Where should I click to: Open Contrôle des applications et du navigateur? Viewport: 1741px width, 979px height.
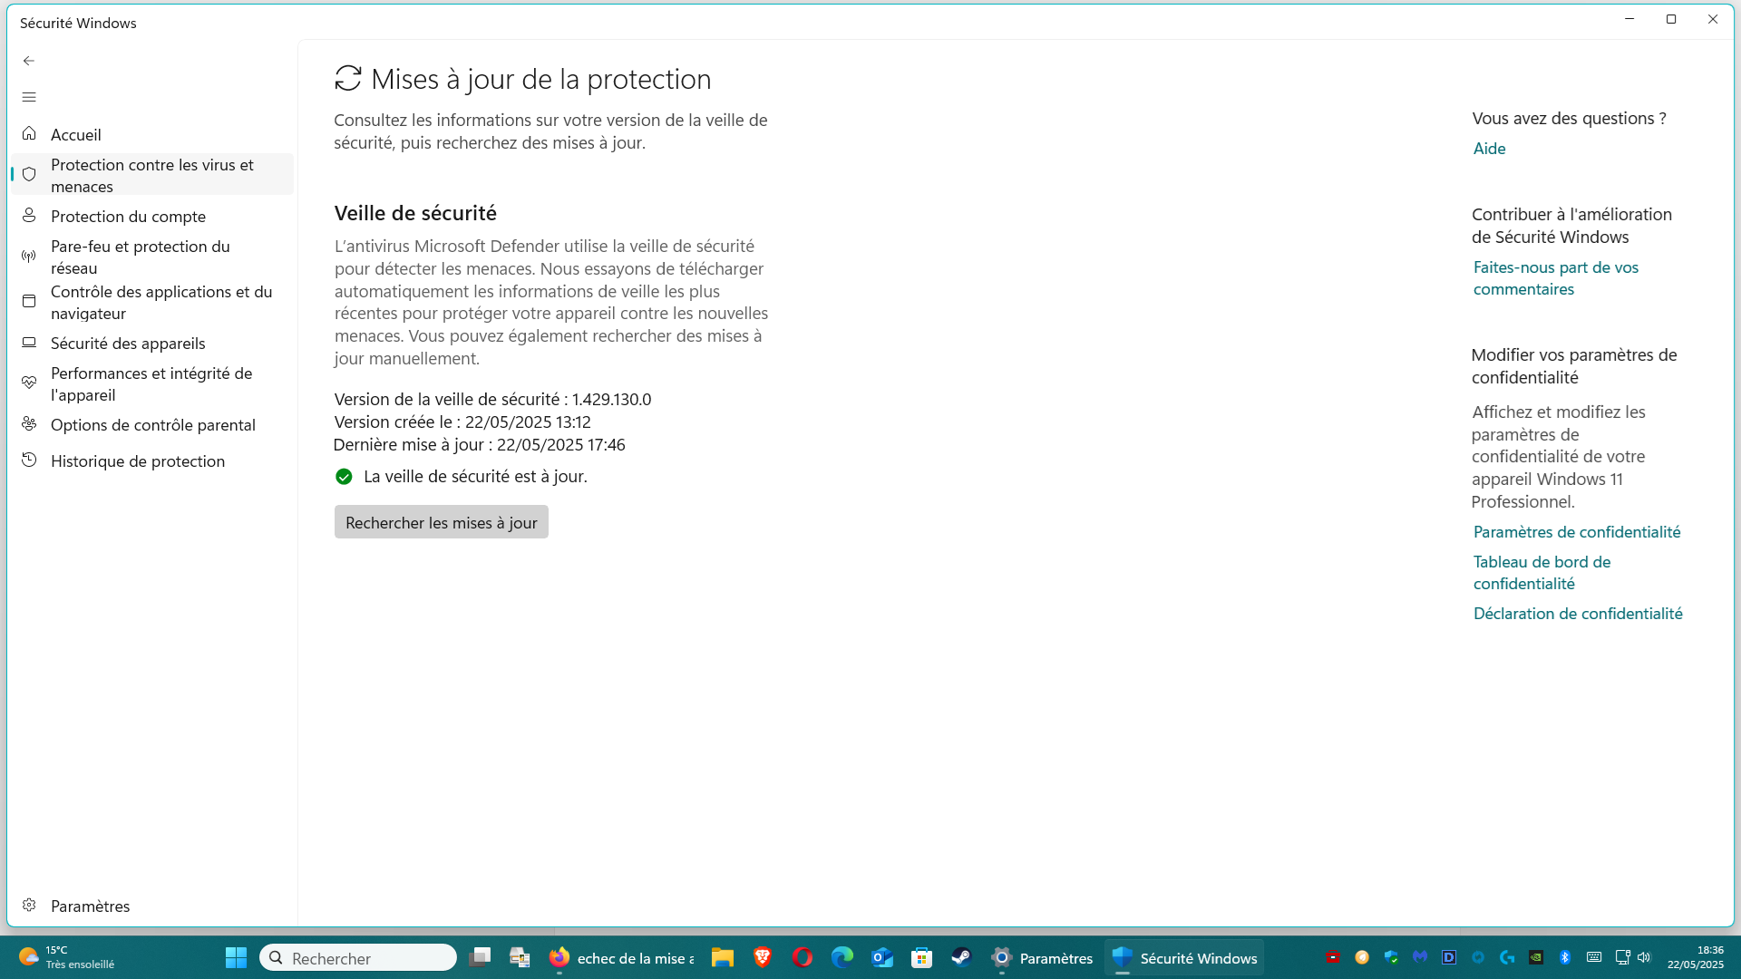click(x=152, y=302)
